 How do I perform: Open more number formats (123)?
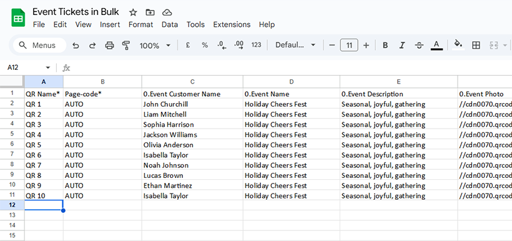coord(257,45)
